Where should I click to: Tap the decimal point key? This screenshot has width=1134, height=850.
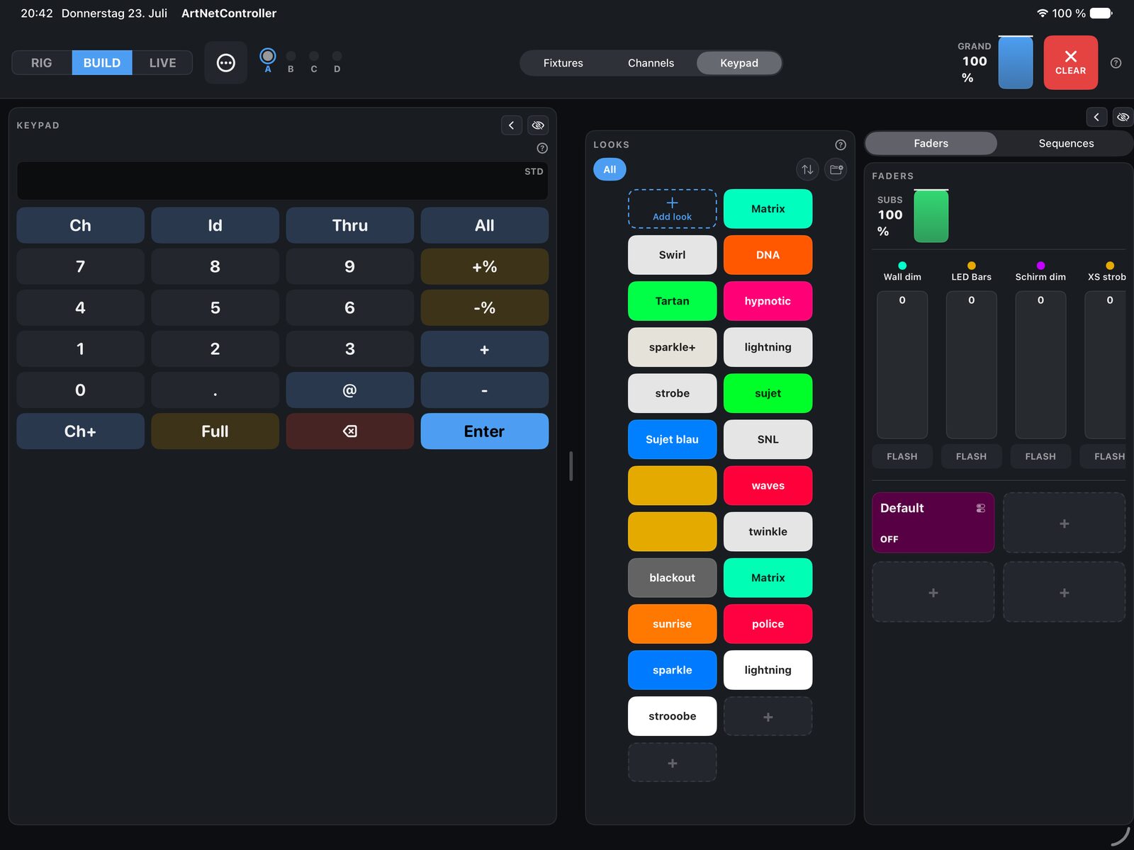click(x=215, y=390)
